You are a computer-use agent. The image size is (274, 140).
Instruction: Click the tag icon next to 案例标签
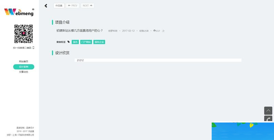coord(68,42)
